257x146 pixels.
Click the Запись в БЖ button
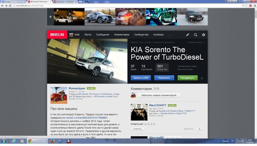tap(141, 78)
